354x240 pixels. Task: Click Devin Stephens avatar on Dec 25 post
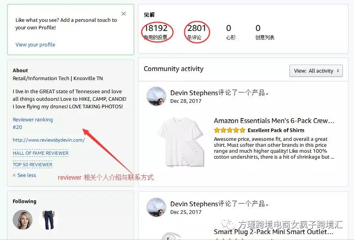coord(156,207)
